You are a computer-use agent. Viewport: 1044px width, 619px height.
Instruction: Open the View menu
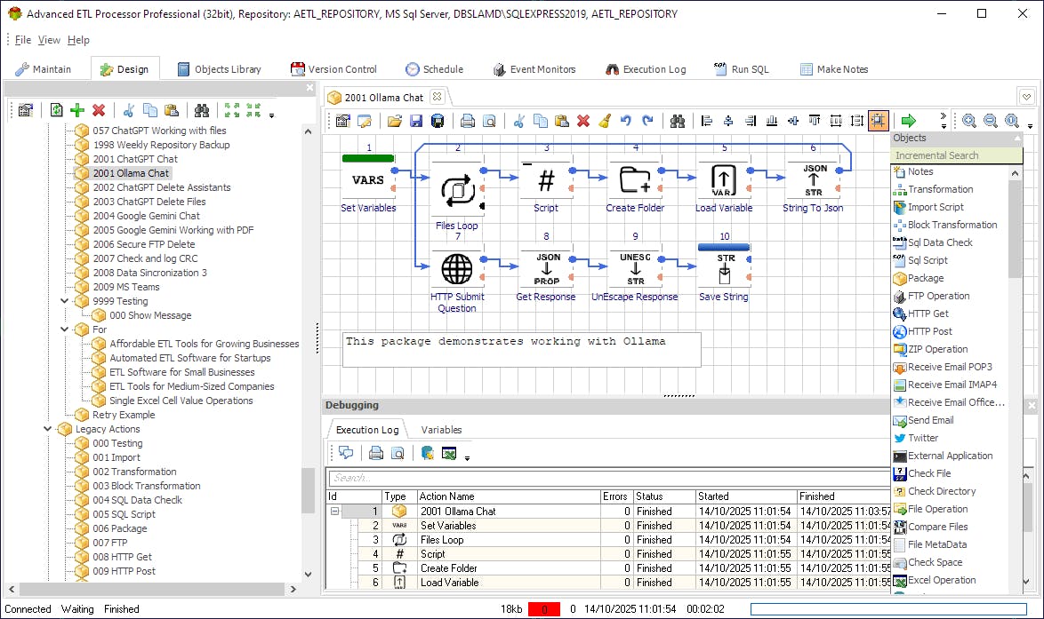[49, 40]
